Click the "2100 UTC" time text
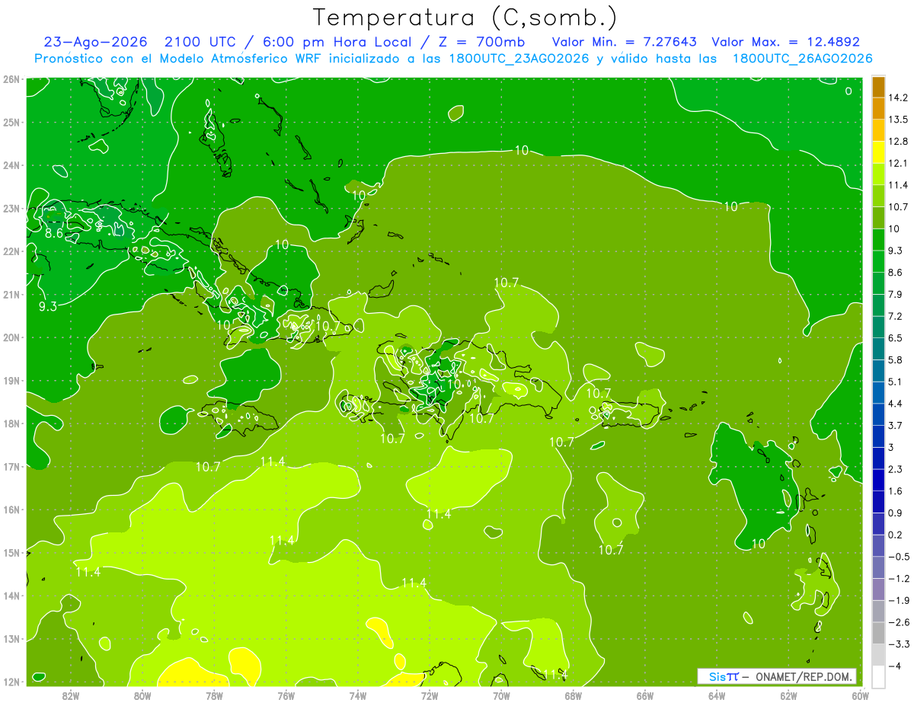The height and width of the screenshot is (706, 914). coord(201,42)
